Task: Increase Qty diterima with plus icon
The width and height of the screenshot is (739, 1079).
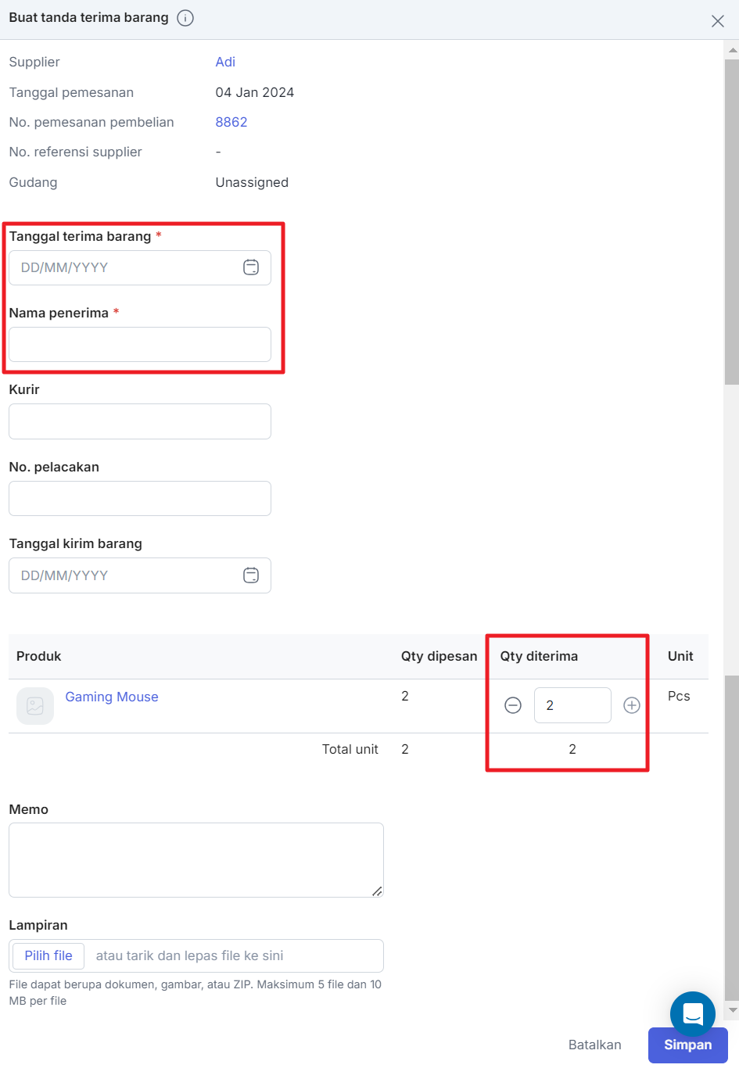Action: (632, 705)
